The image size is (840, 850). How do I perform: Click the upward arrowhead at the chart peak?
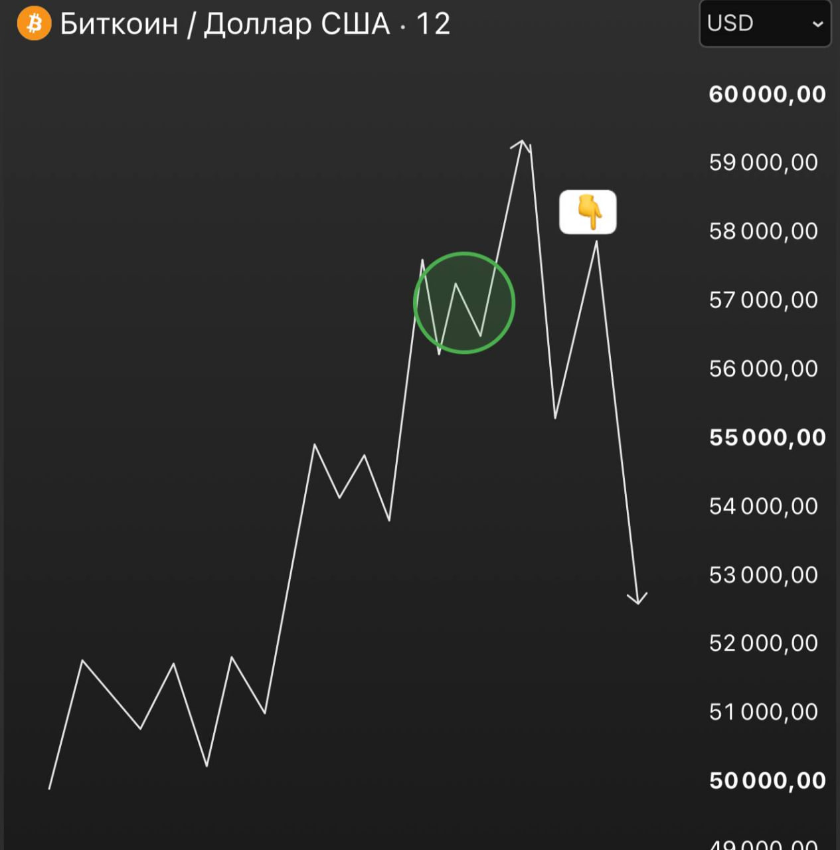coord(521,145)
